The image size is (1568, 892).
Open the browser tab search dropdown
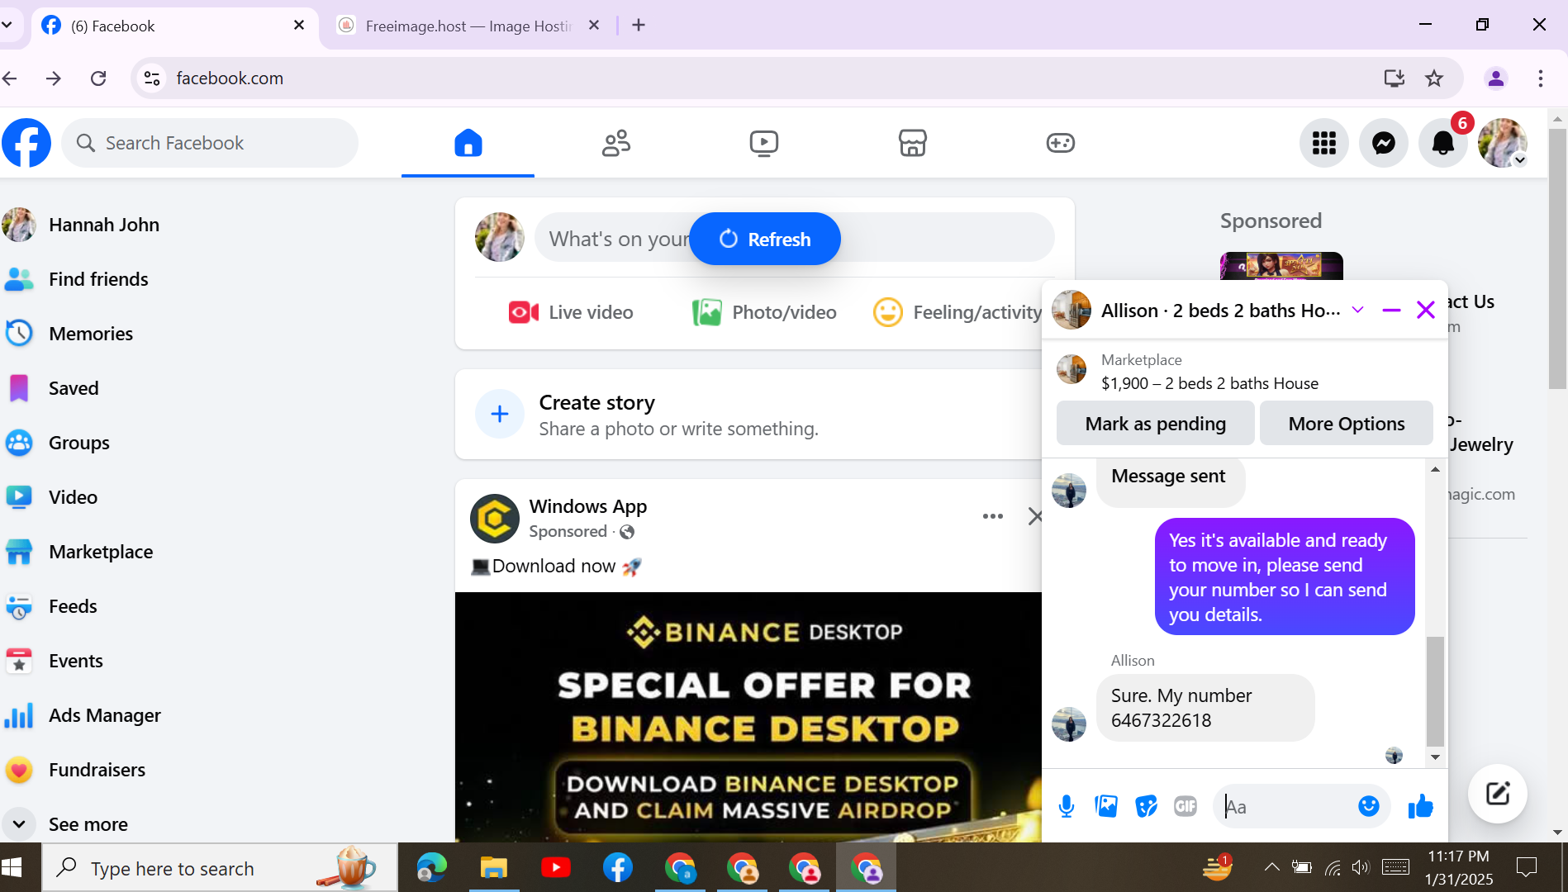[7, 26]
